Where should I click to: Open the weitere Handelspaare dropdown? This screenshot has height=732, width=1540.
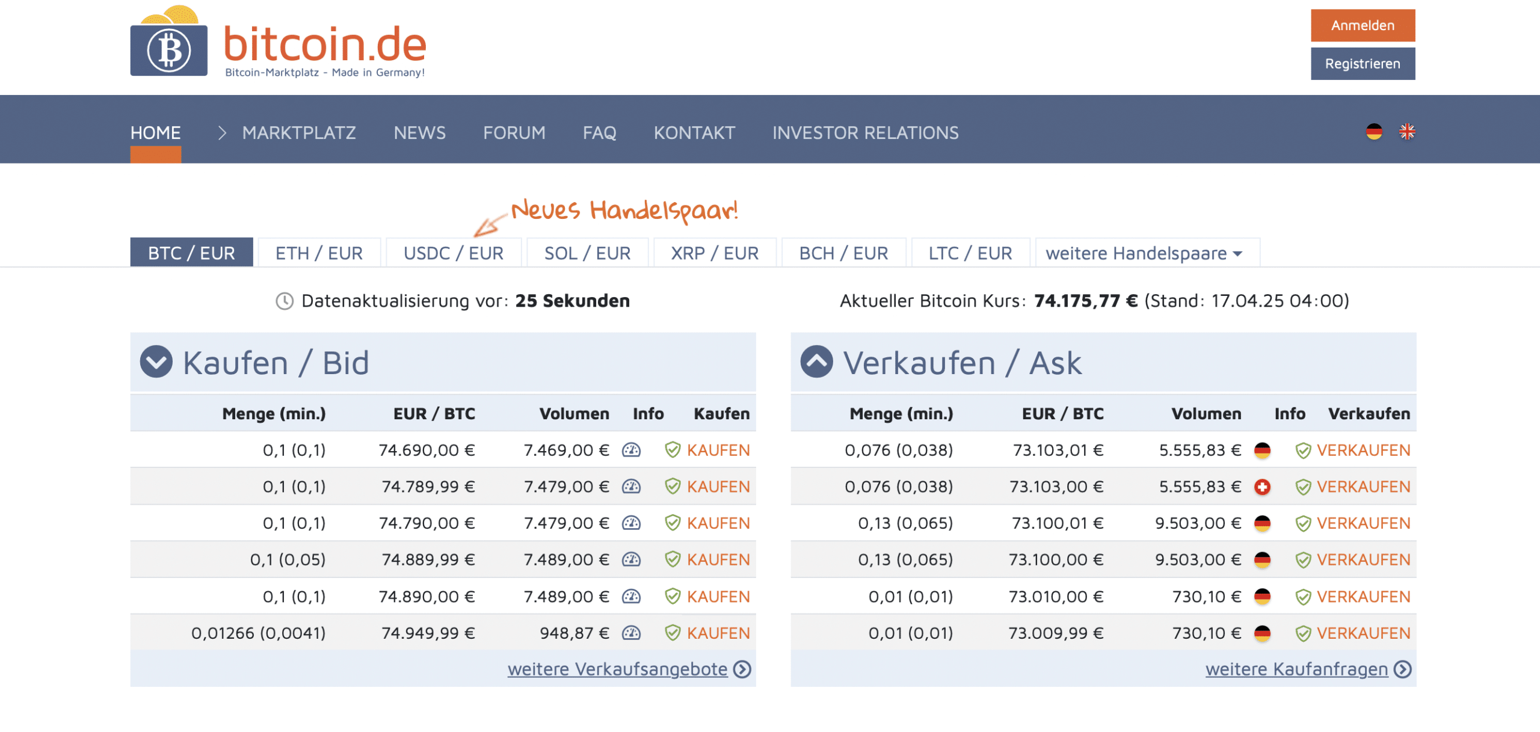(1147, 253)
